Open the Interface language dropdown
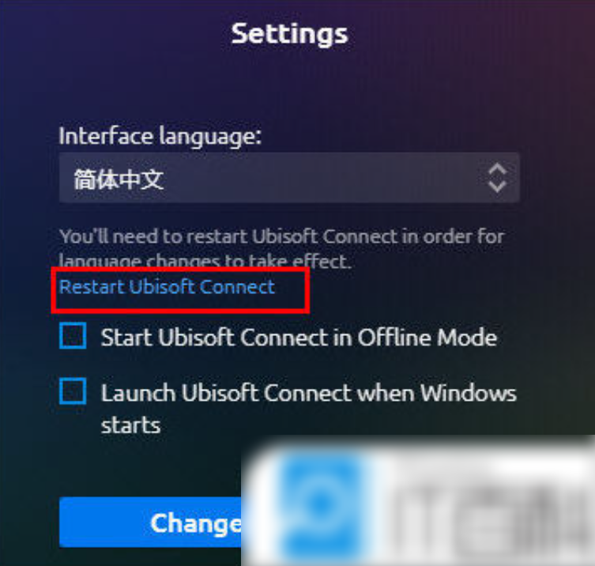Viewport: 595px width, 566px height. 289,178
